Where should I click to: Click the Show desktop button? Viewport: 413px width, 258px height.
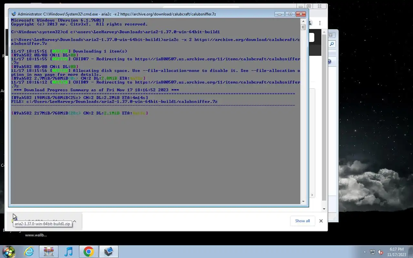[x=410, y=252]
